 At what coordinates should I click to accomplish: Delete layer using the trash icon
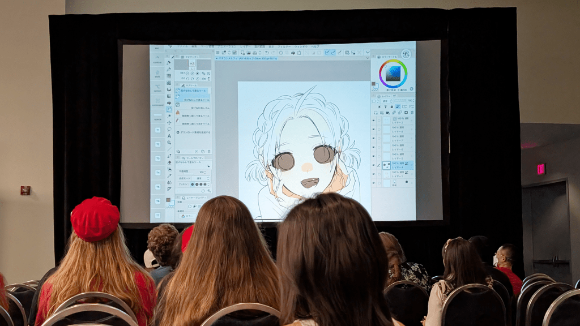pos(412,112)
